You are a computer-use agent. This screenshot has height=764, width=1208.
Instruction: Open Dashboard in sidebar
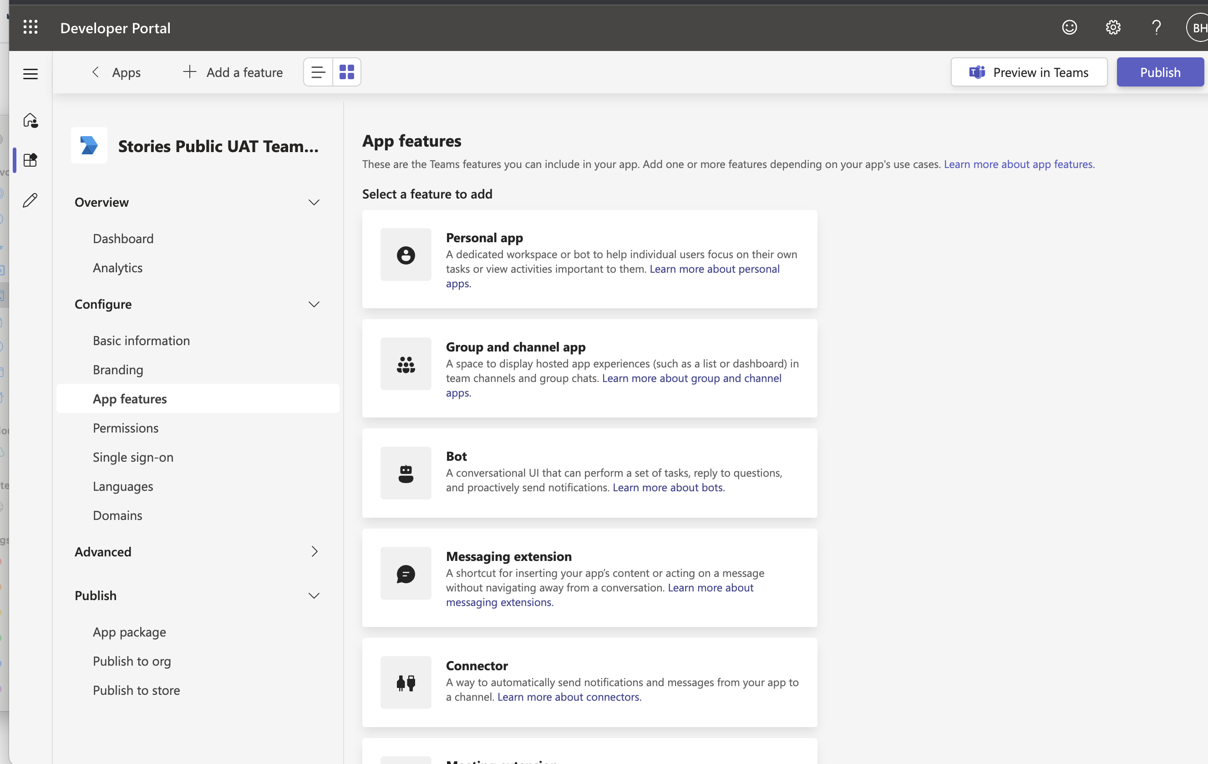click(123, 239)
